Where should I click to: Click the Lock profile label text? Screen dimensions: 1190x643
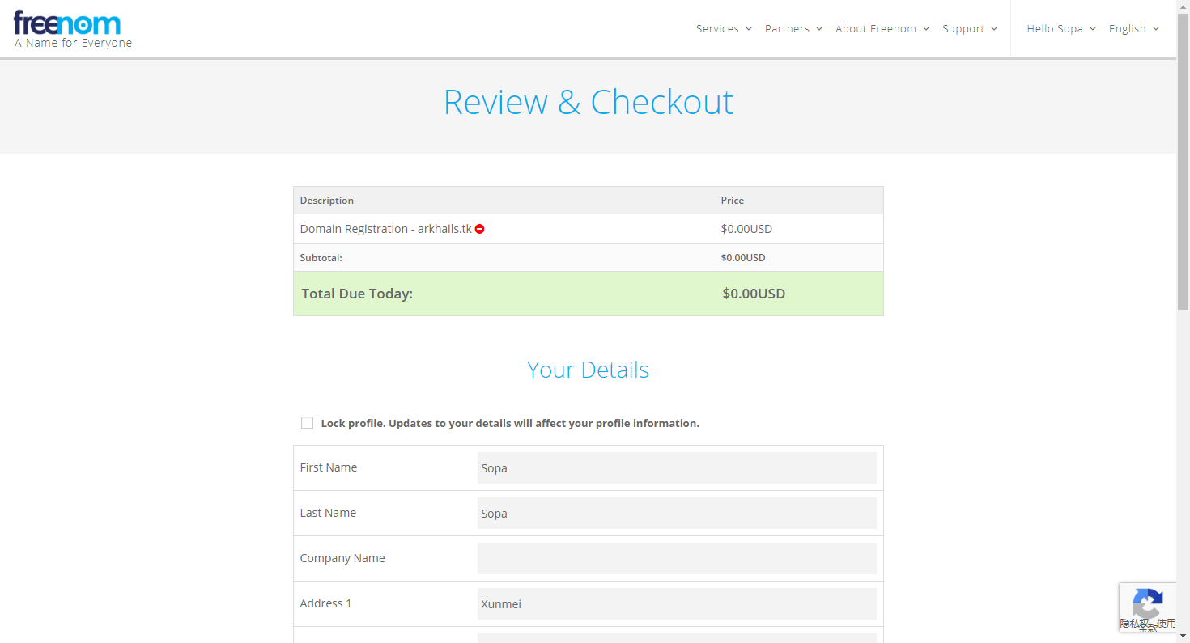pos(510,423)
